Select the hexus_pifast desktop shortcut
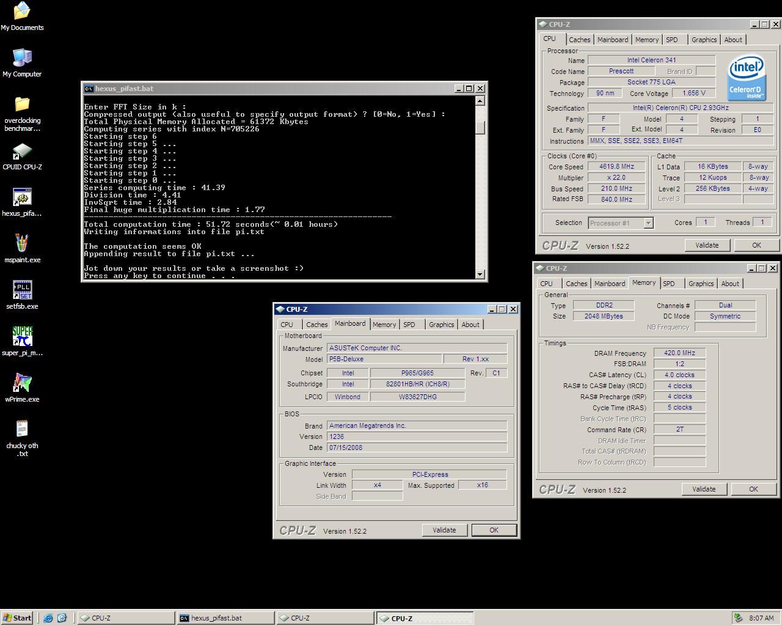This screenshot has width=782, height=626. tap(22, 203)
